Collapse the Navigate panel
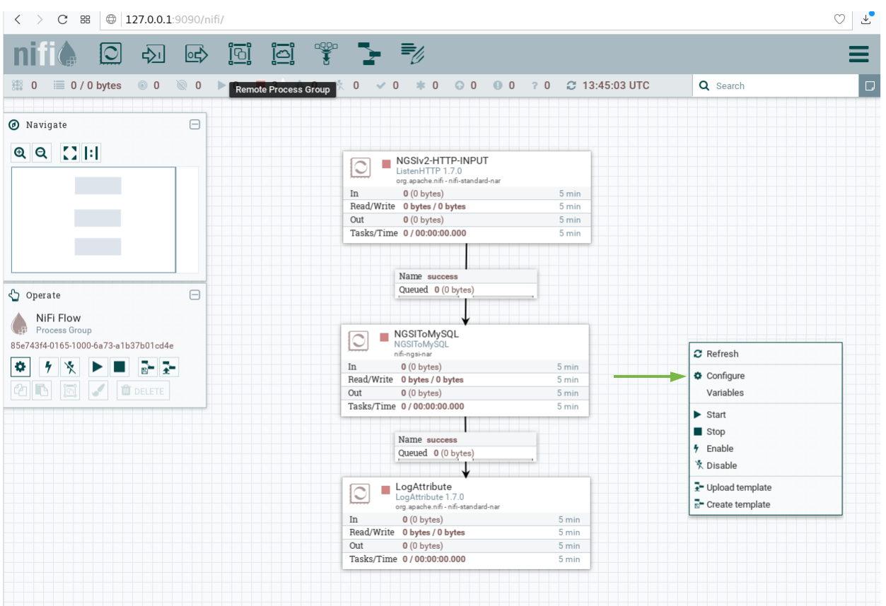Screen dimensions: 886x606 (x=194, y=124)
